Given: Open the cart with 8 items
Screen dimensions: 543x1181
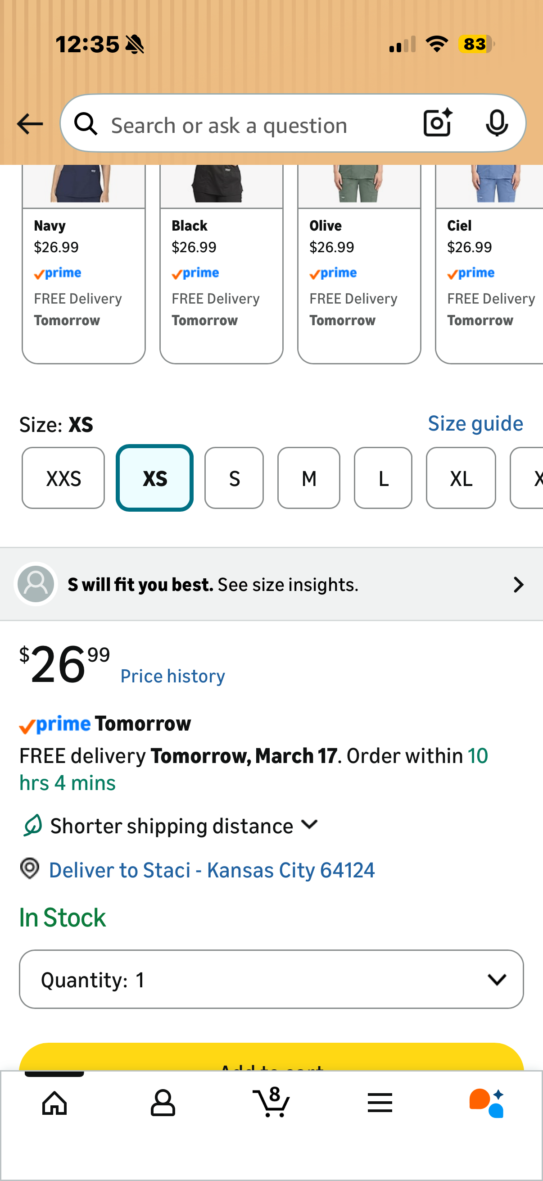Looking at the screenshot, I should (271, 1102).
